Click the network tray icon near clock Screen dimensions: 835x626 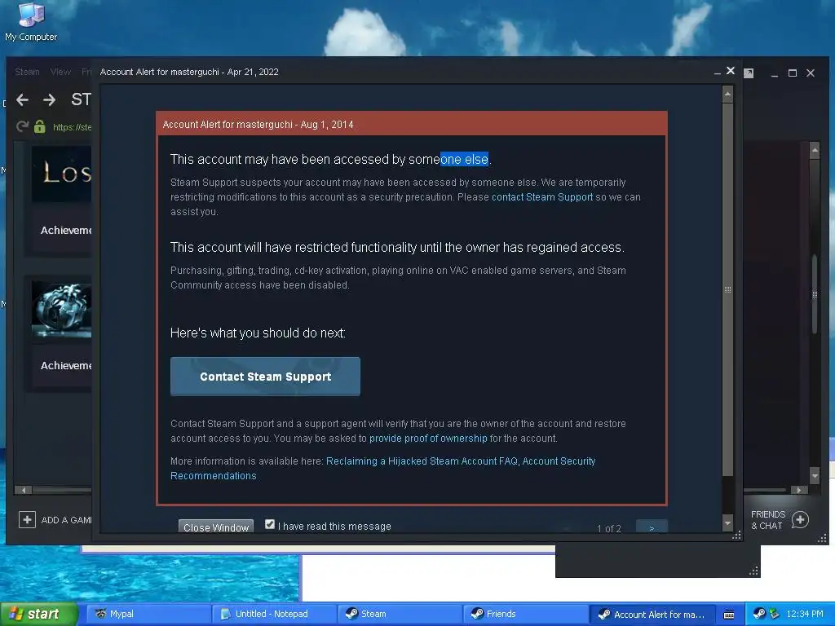pyautogui.click(x=774, y=614)
